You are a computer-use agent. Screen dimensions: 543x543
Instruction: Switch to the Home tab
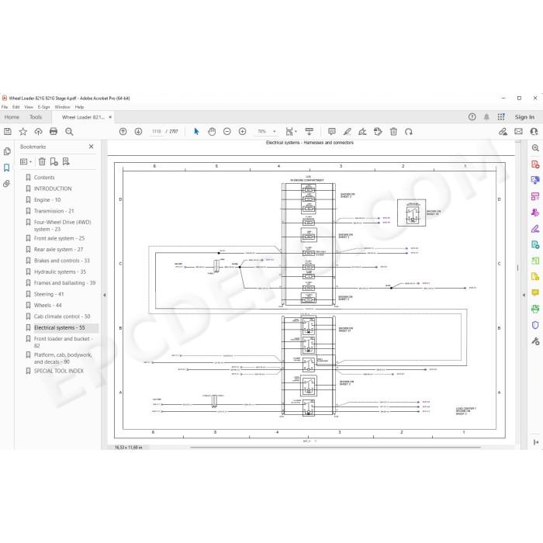point(12,117)
